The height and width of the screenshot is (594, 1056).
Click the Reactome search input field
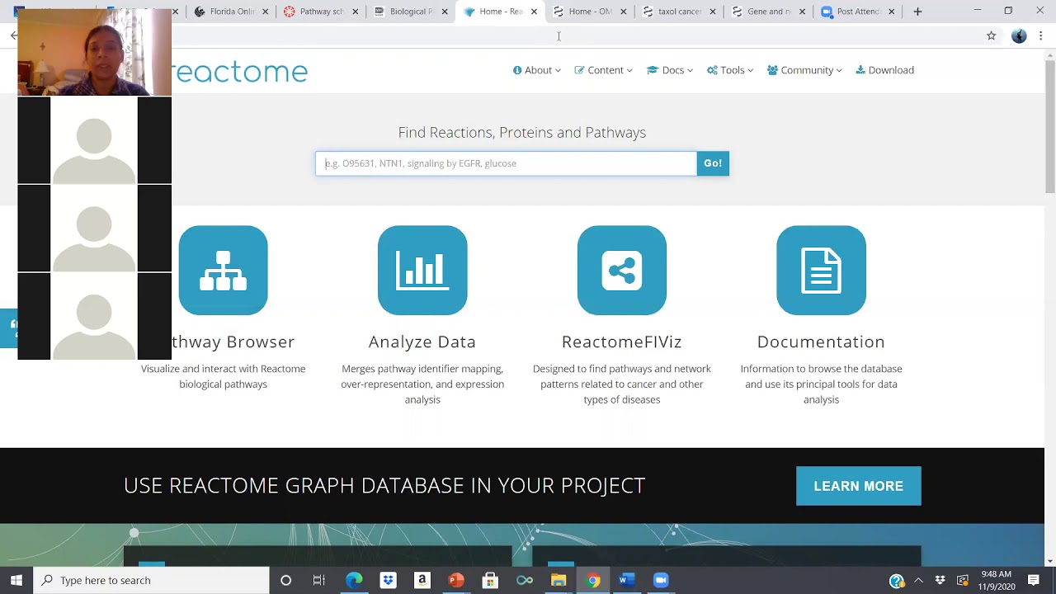pyautogui.click(x=506, y=163)
